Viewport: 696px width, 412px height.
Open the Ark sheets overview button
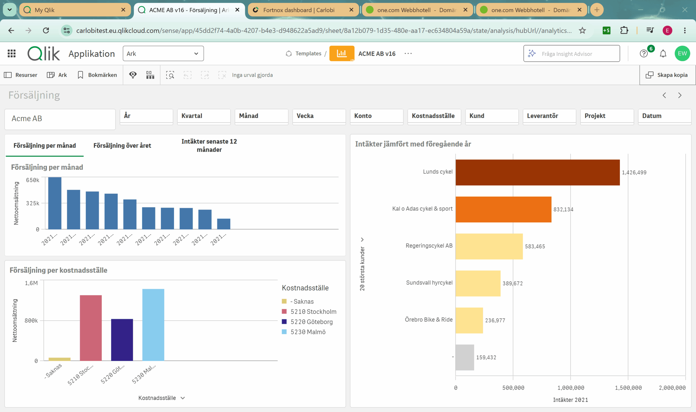(57, 75)
